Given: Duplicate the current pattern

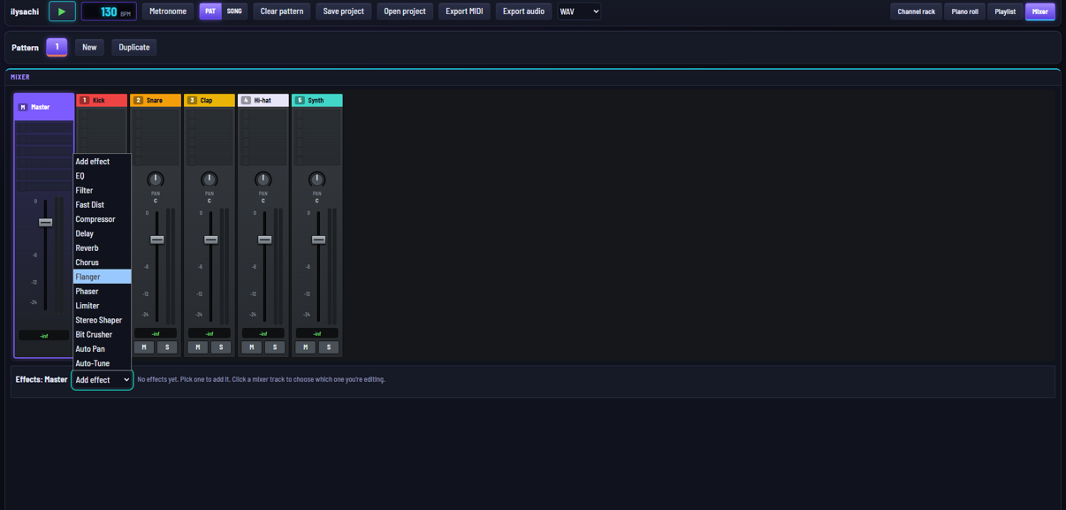Looking at the screenshot, I should 134,47.
